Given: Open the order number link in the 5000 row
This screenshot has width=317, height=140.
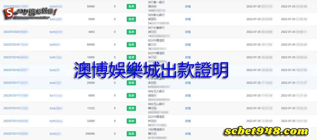Looking at the screenshot, I should [16, 19].
